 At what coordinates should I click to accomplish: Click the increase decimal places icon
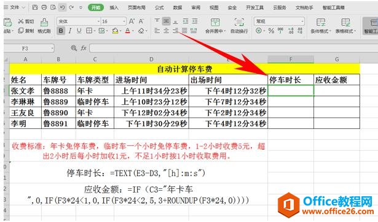point(291,31)
